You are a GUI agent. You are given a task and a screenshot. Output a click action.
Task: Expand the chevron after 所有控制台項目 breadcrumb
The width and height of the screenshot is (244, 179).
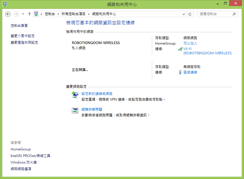pyautogui.click(x=89, y=14)
